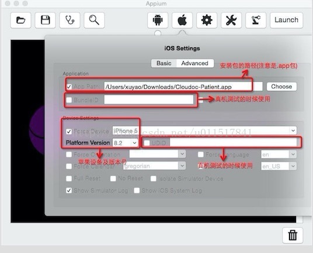Click the BundleID text field
Screen dimensions: 313x253
[149, 100]
